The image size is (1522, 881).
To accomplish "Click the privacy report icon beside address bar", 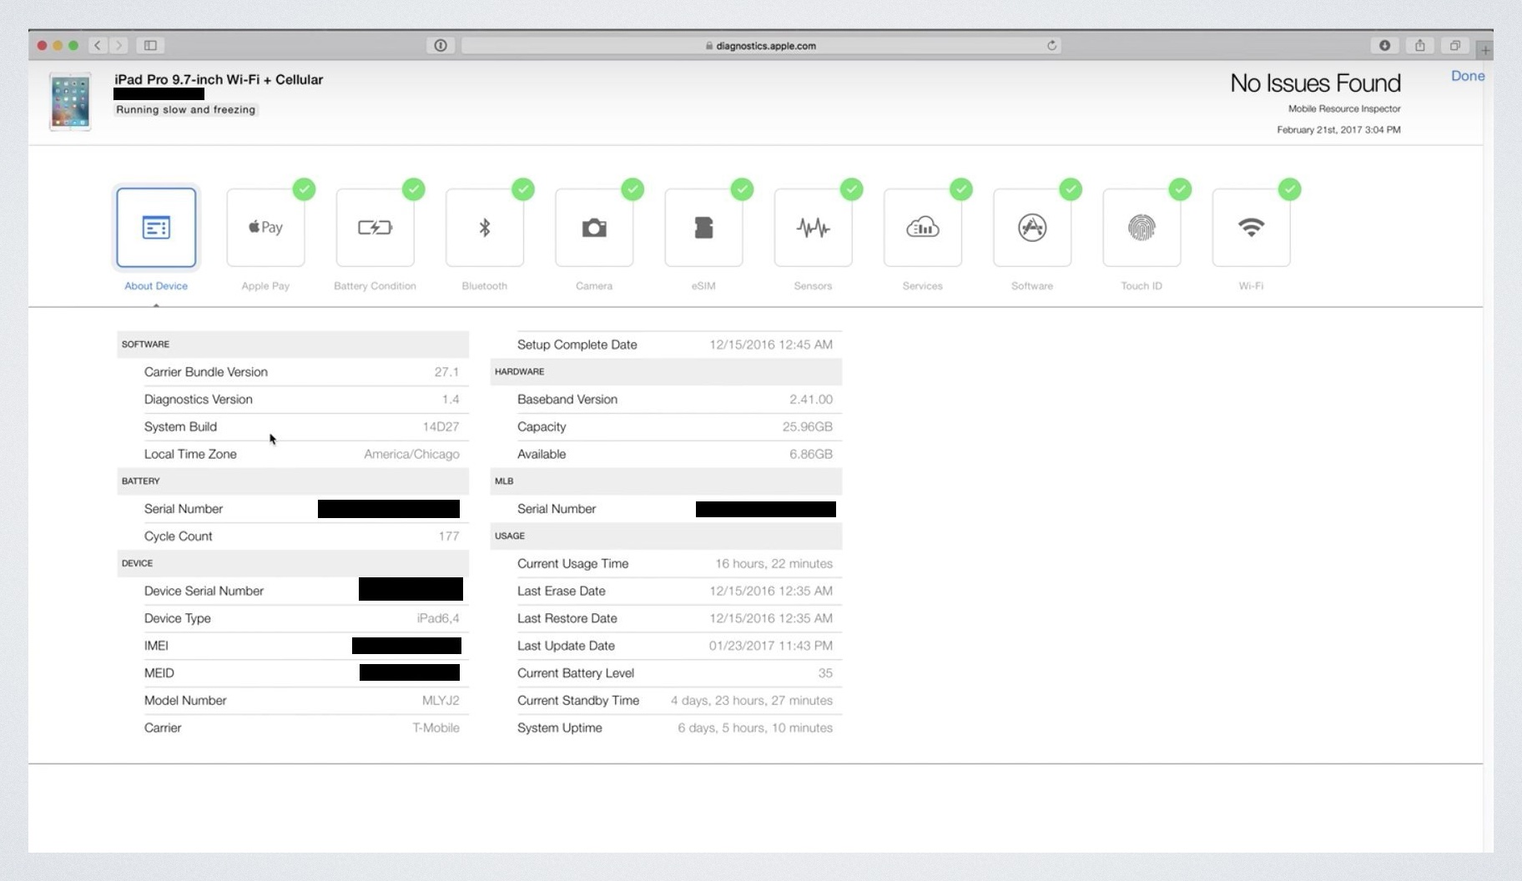I will 441,45.
